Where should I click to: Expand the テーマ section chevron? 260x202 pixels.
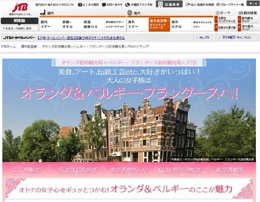[x=218, y=13]
